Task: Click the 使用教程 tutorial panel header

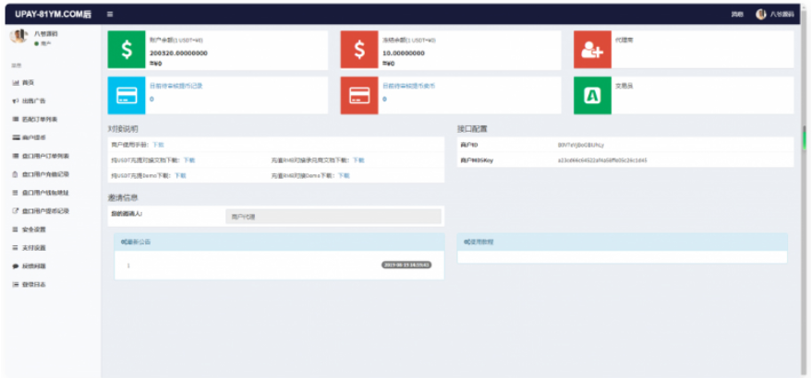Action: (623, 242)
